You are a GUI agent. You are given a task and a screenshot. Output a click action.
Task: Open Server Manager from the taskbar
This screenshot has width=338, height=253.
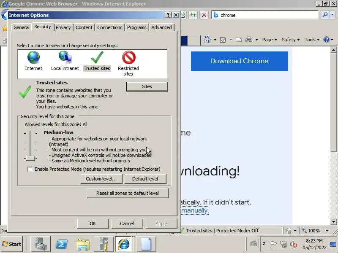pyautogui.click(x=41, y=244)
